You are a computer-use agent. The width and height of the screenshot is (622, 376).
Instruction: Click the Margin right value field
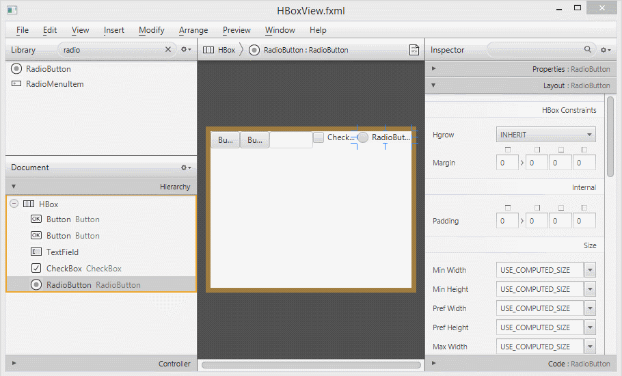point(537,163)
